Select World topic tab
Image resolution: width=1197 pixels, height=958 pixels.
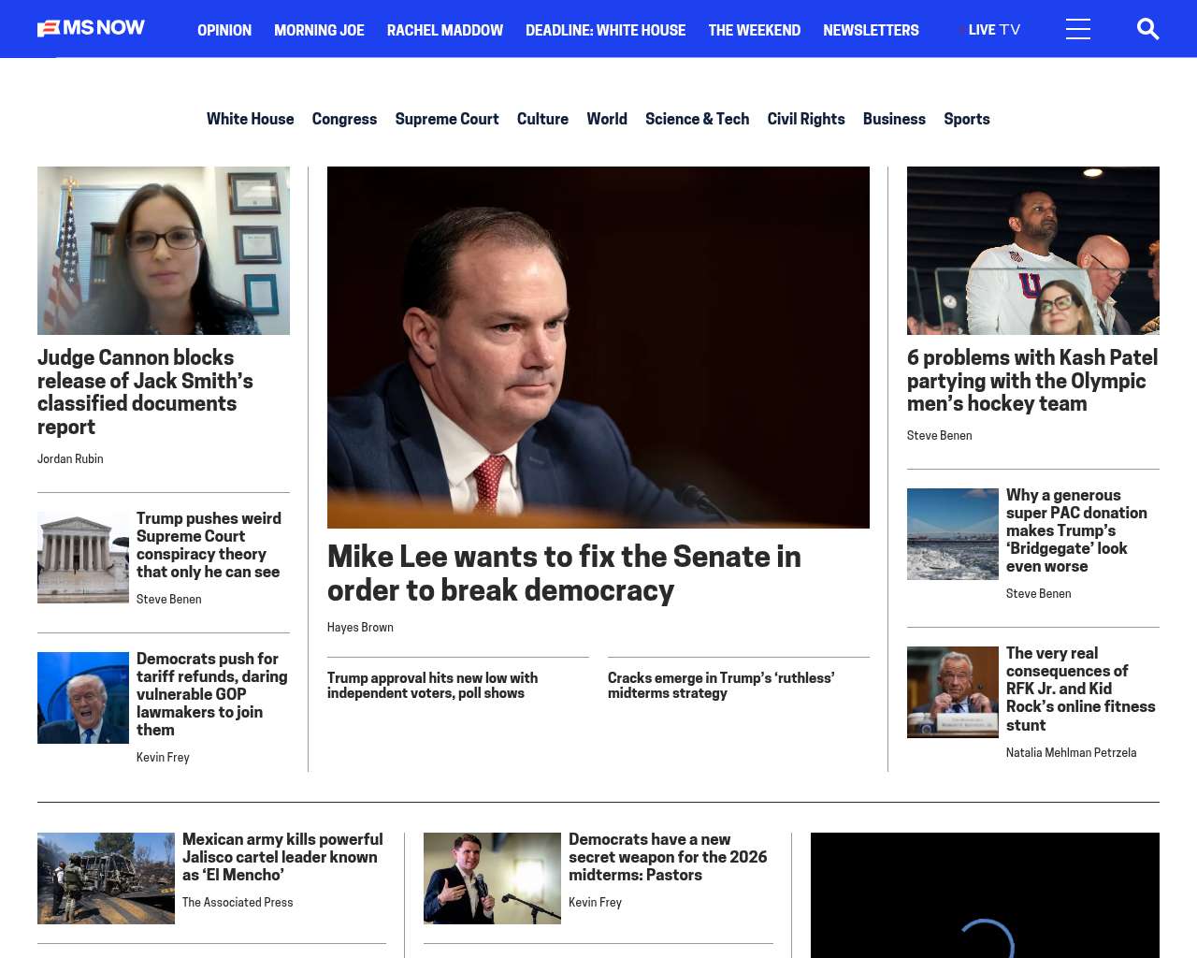(x=607, y=119)
